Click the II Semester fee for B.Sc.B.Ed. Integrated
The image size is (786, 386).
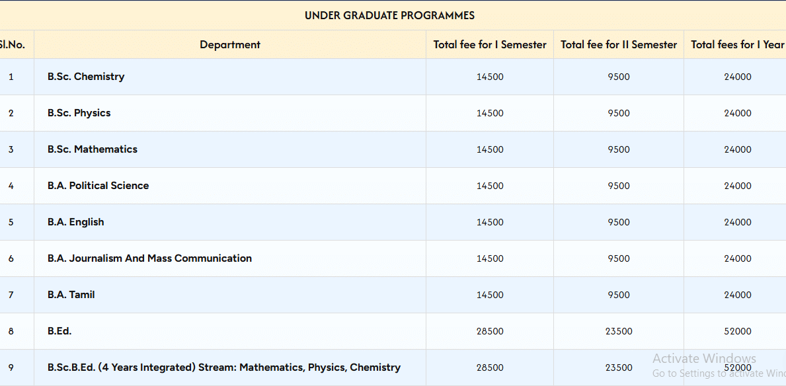tap(619, 367)
